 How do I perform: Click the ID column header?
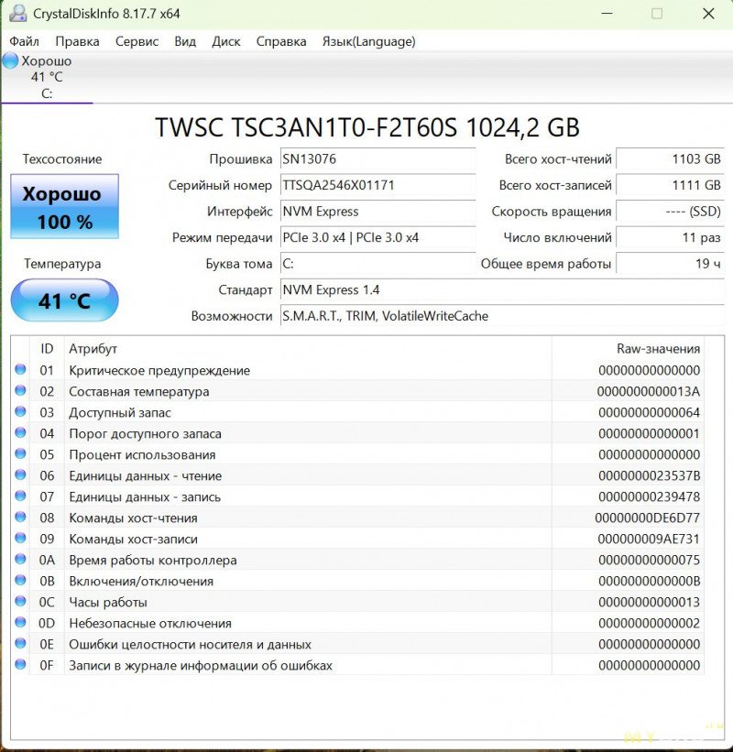point(47,349)
